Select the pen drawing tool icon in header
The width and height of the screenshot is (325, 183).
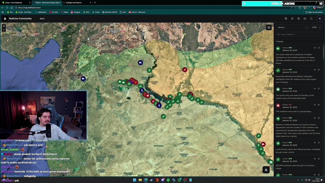tap(286, 19)
